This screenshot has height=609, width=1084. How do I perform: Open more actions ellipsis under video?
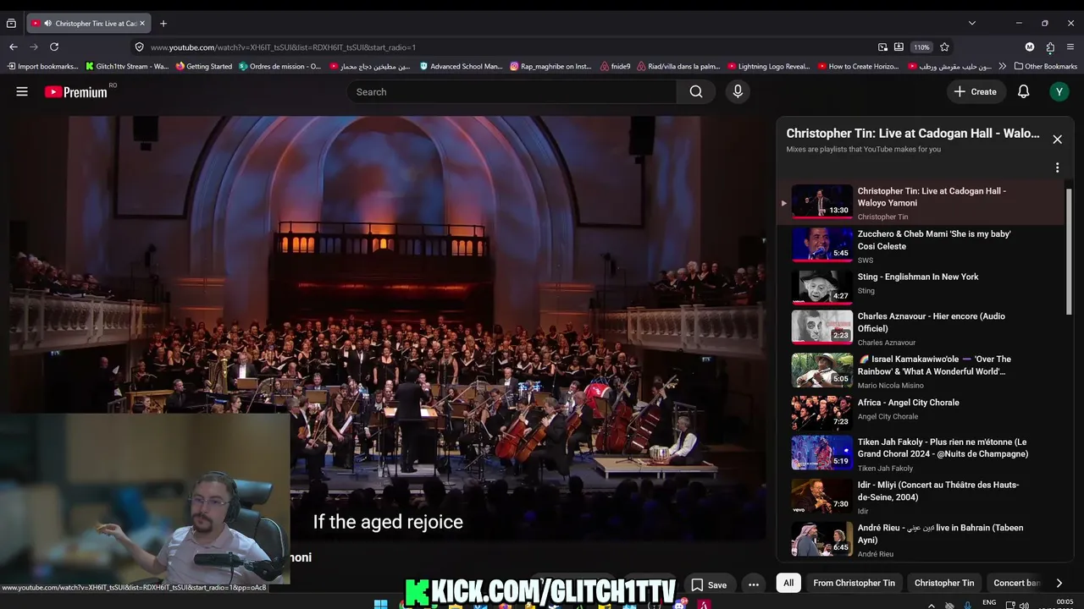pyautogui.click(x=754, y=584)
